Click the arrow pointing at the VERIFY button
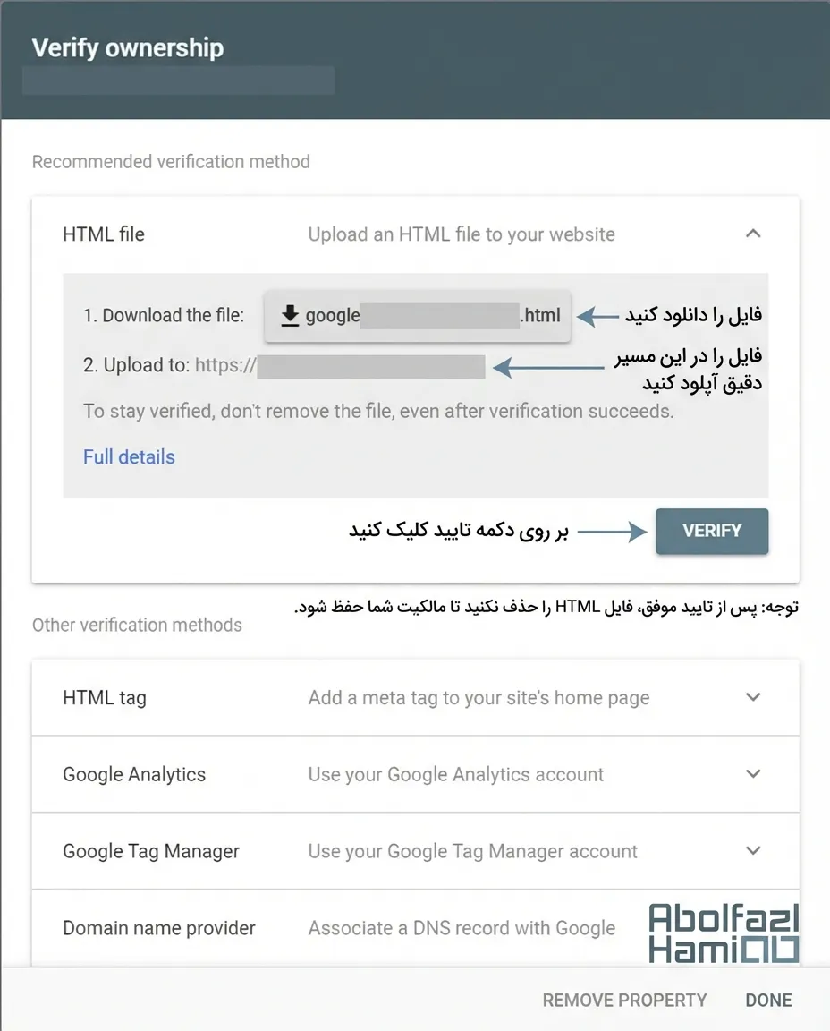Image resolution: width=830 pixels, height=1031 pixels. point(612,532)
